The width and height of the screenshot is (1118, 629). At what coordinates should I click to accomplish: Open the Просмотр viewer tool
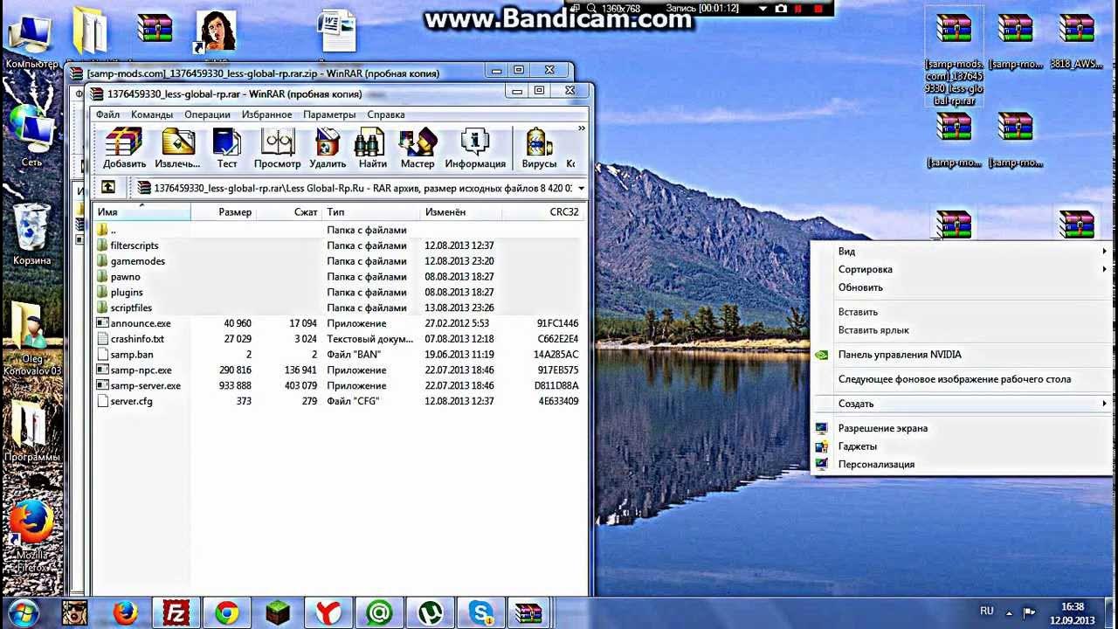click(278, 148)
